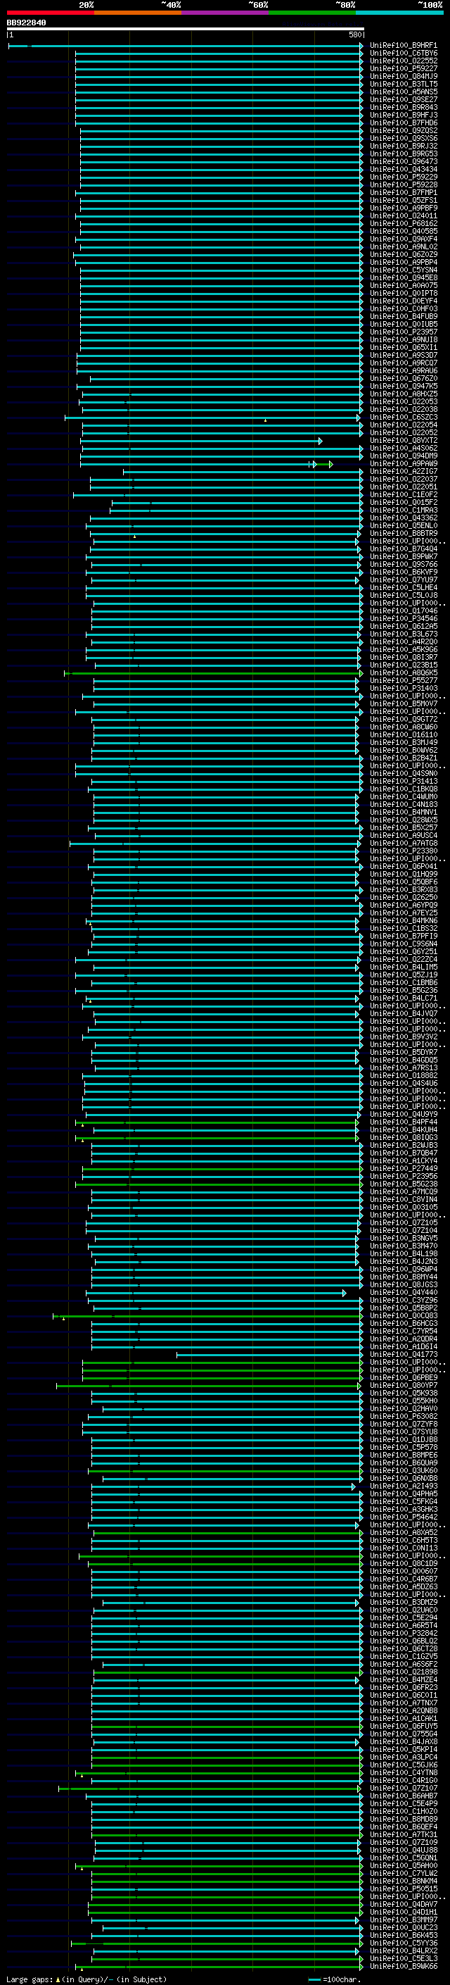Select the UniRef100_C6SZC3 label
Viewport: 450px width, 1985px height.
[403, 418]
